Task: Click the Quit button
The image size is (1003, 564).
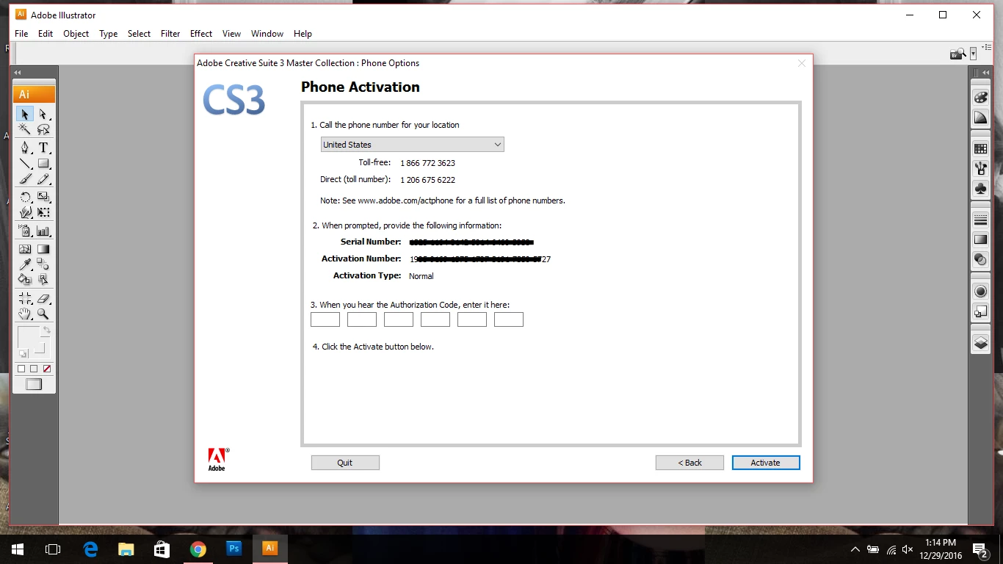Action: [x=345, y=463]
